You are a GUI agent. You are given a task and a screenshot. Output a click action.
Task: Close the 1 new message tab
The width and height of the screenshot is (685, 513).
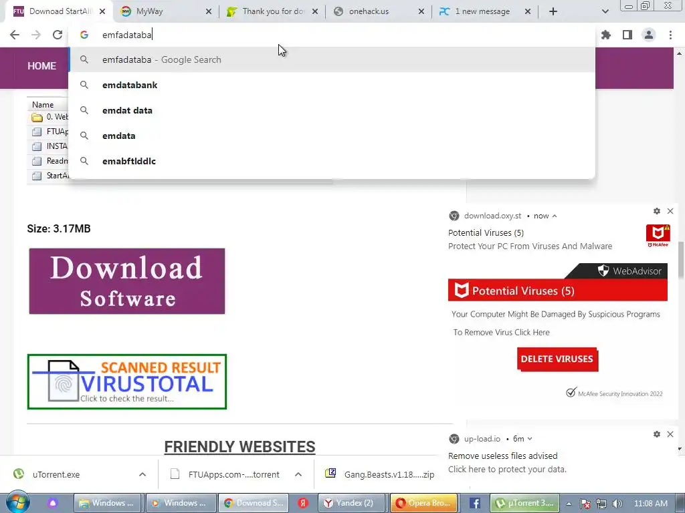tap(528, 12)
